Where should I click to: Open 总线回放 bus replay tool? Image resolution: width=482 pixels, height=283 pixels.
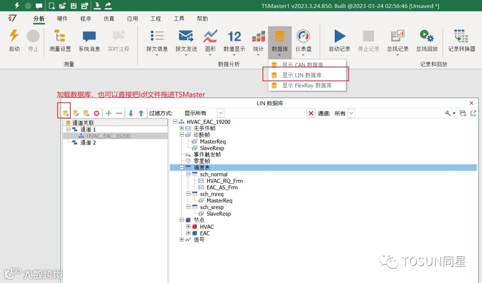point(427,40)
